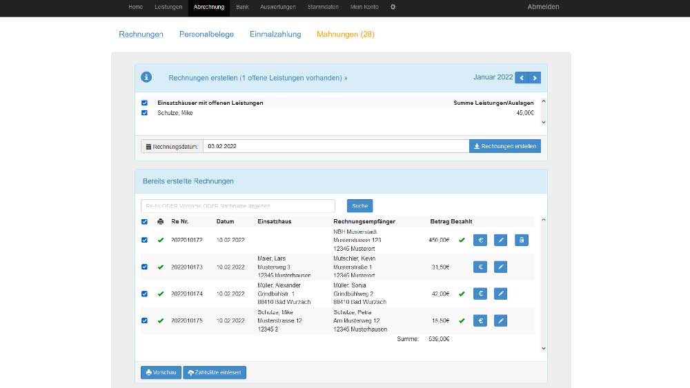Click print status checkmark for 2022010172
The height and width of the screenshot is (388, 690).
coord(161,240)
